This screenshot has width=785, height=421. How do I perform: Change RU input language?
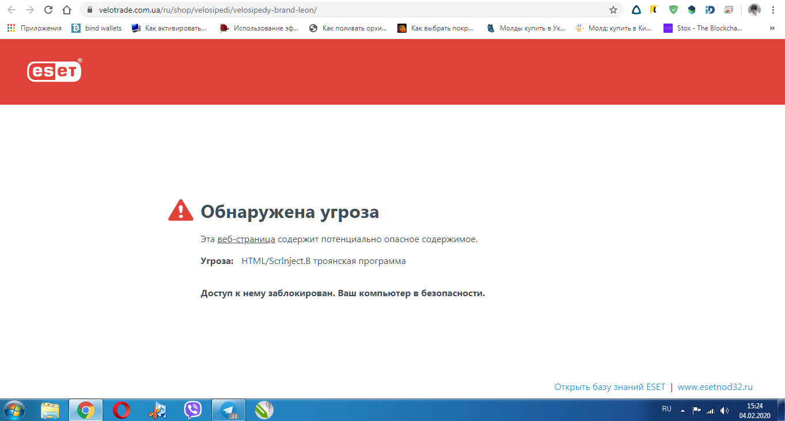tap(666, 409)
